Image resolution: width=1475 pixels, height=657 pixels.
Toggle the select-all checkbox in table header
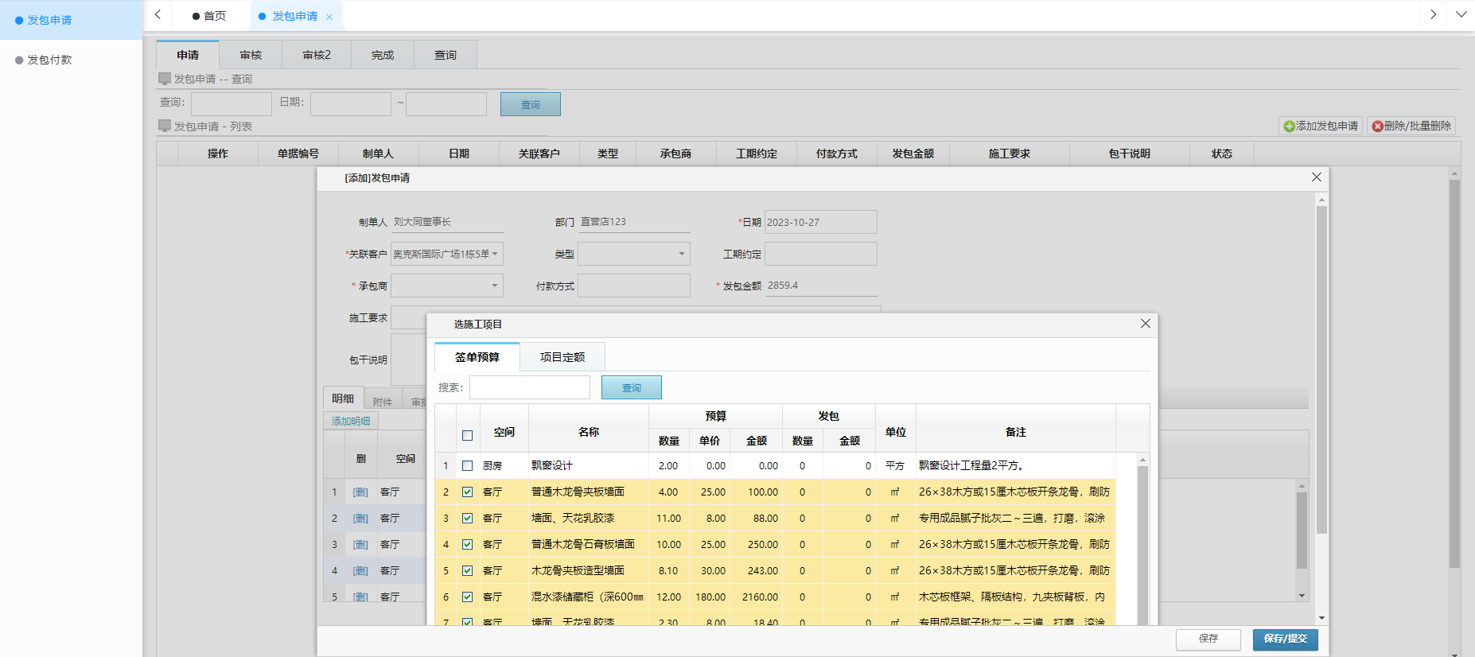(467, 435)
